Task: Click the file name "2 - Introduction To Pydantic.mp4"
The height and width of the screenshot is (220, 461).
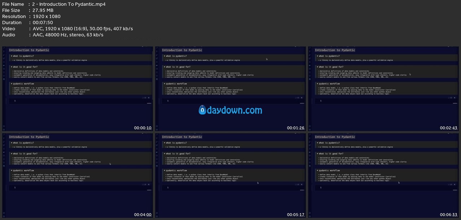Action: pos(69,4)
